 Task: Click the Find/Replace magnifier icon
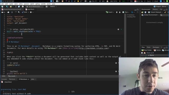point(19,12)
